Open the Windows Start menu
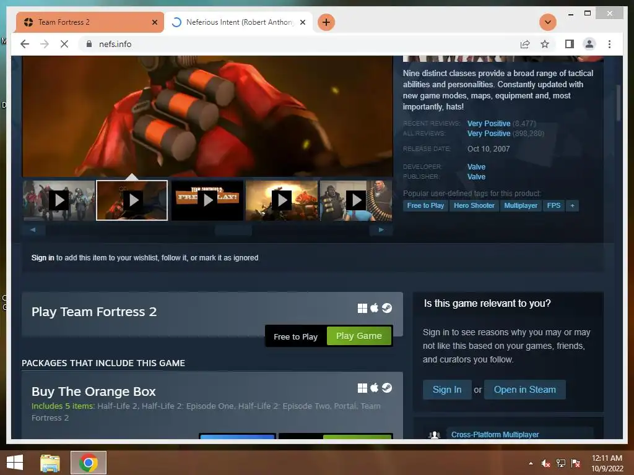 pos(15,463)
